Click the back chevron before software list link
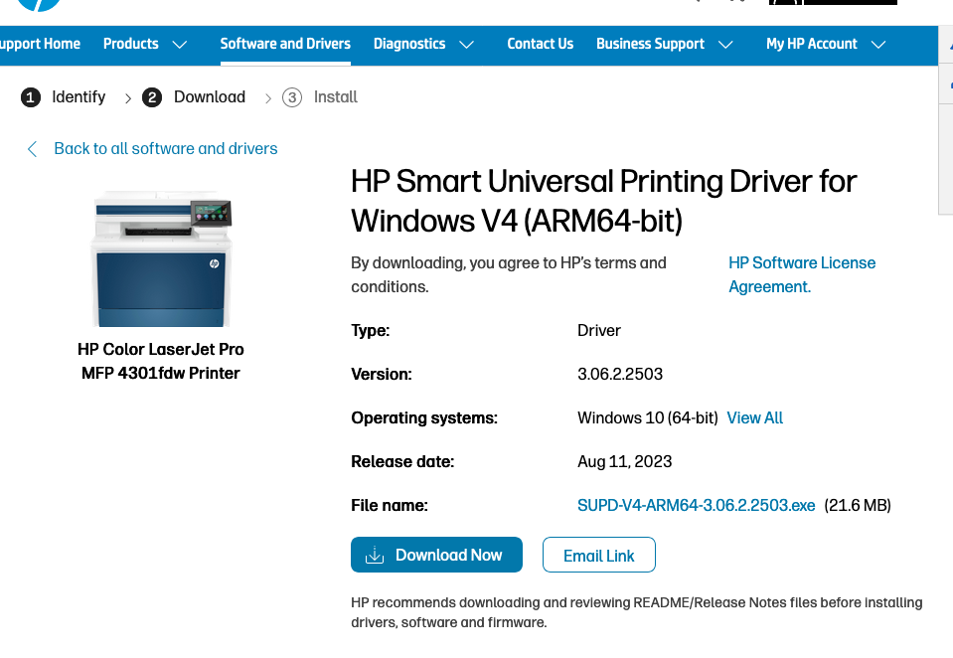Viewport: 953px width, 658px height. pyautogui.click(x=32, y=148)
